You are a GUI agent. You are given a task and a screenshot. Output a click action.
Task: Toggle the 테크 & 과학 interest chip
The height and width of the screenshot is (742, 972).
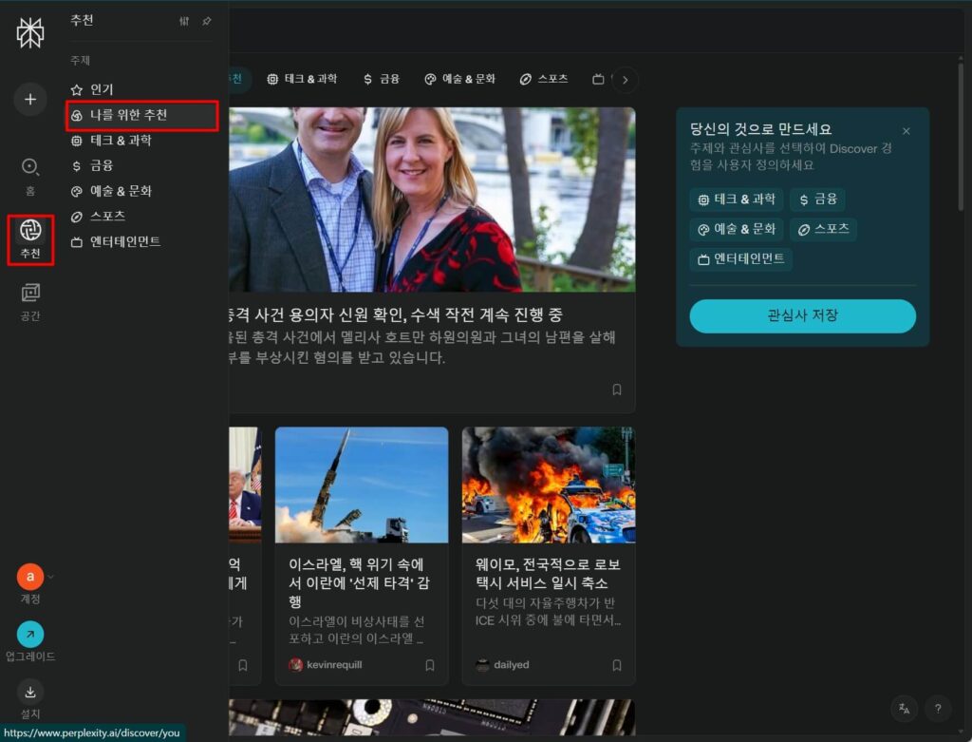(736, 200)
